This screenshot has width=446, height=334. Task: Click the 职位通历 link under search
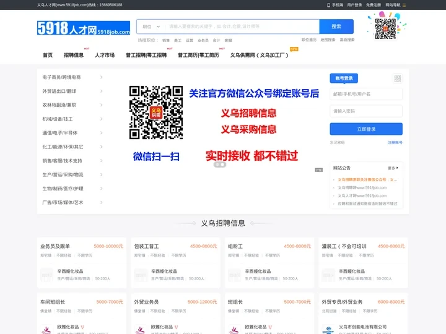(309, 40)
